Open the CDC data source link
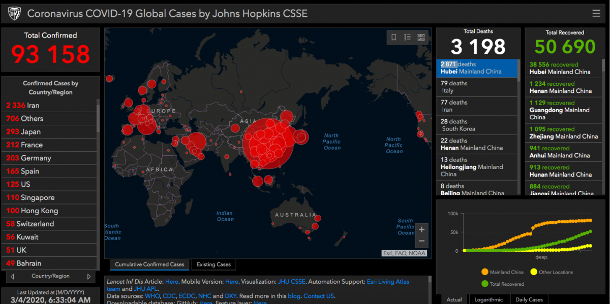Viewport: 610px width, 304px height. pos(169,296)
